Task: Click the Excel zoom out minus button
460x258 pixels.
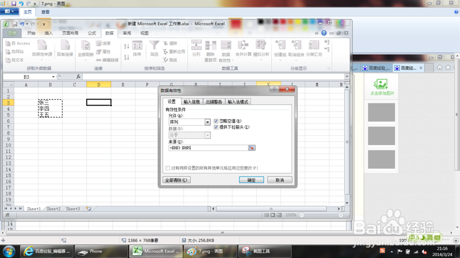Action: point(302,215)
